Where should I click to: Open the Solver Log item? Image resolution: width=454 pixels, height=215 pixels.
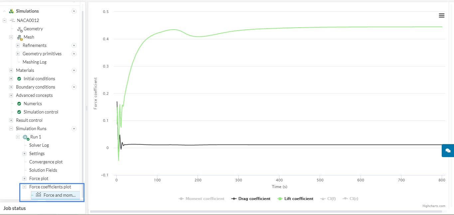[39, 145]
